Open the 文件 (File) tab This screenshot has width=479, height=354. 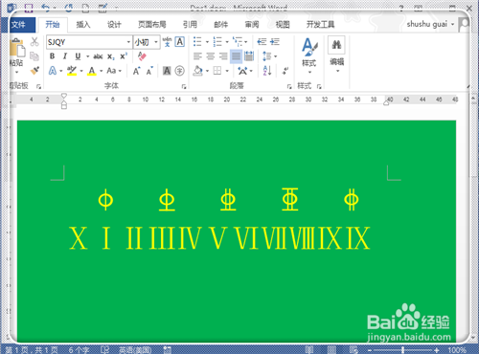point(18,25)
